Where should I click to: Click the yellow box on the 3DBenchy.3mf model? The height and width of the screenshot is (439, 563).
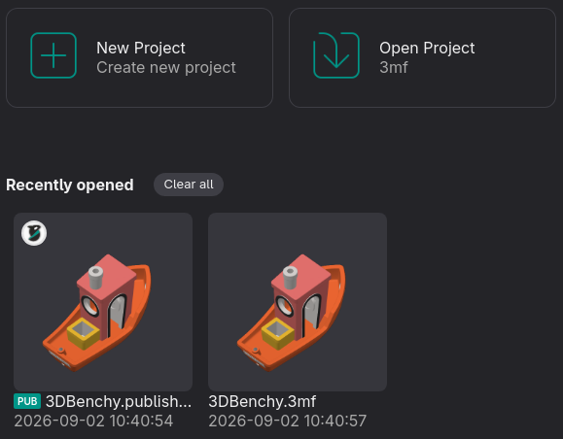278,333
